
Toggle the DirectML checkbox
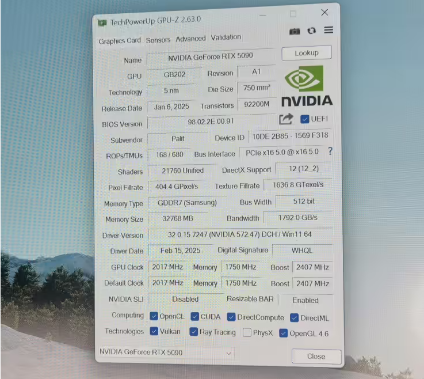294,318
